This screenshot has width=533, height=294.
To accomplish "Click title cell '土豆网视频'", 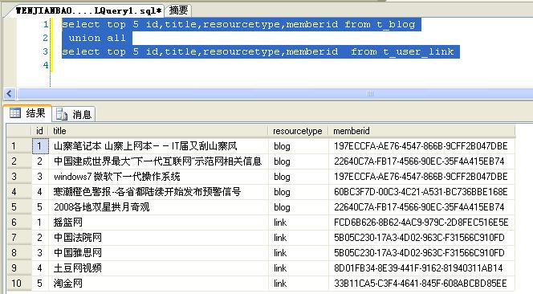I will pos(158,268).
